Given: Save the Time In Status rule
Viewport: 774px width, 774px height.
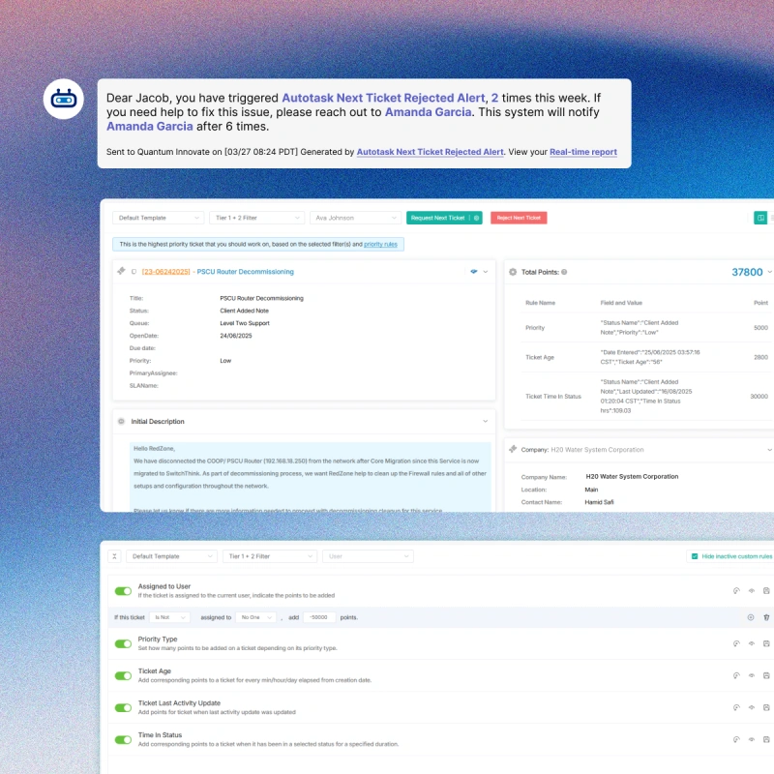Looking at the screenshot, I should point(766,740).
